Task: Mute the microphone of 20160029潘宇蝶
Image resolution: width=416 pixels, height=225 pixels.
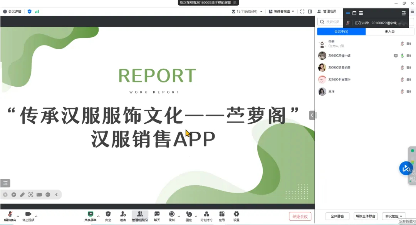Action: (x=402, y=56)
